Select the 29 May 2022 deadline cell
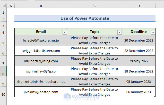The width and height of the screenshot is (164, 105). coord(139,61)
